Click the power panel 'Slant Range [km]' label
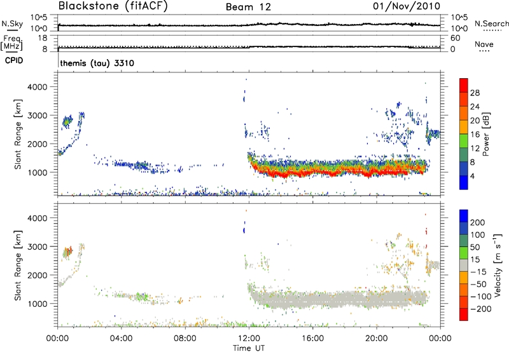Screen dimensions: 509x352 click(x=18, y=134)
